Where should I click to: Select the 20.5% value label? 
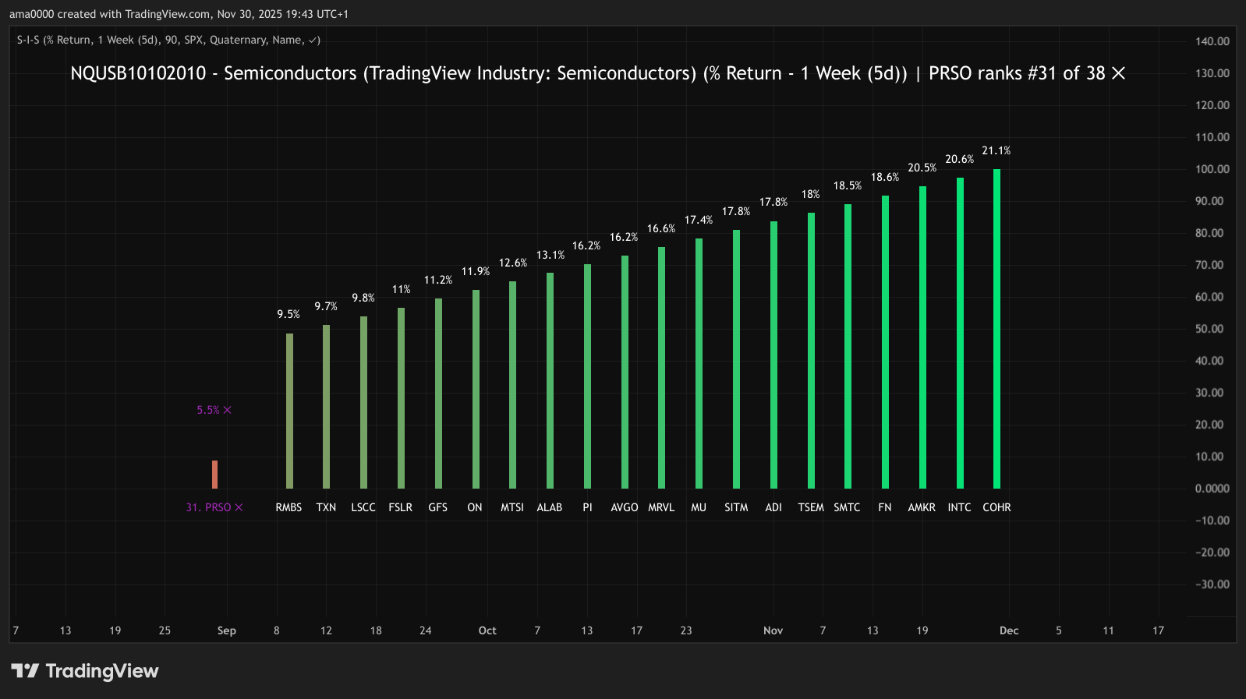point(922,168)
